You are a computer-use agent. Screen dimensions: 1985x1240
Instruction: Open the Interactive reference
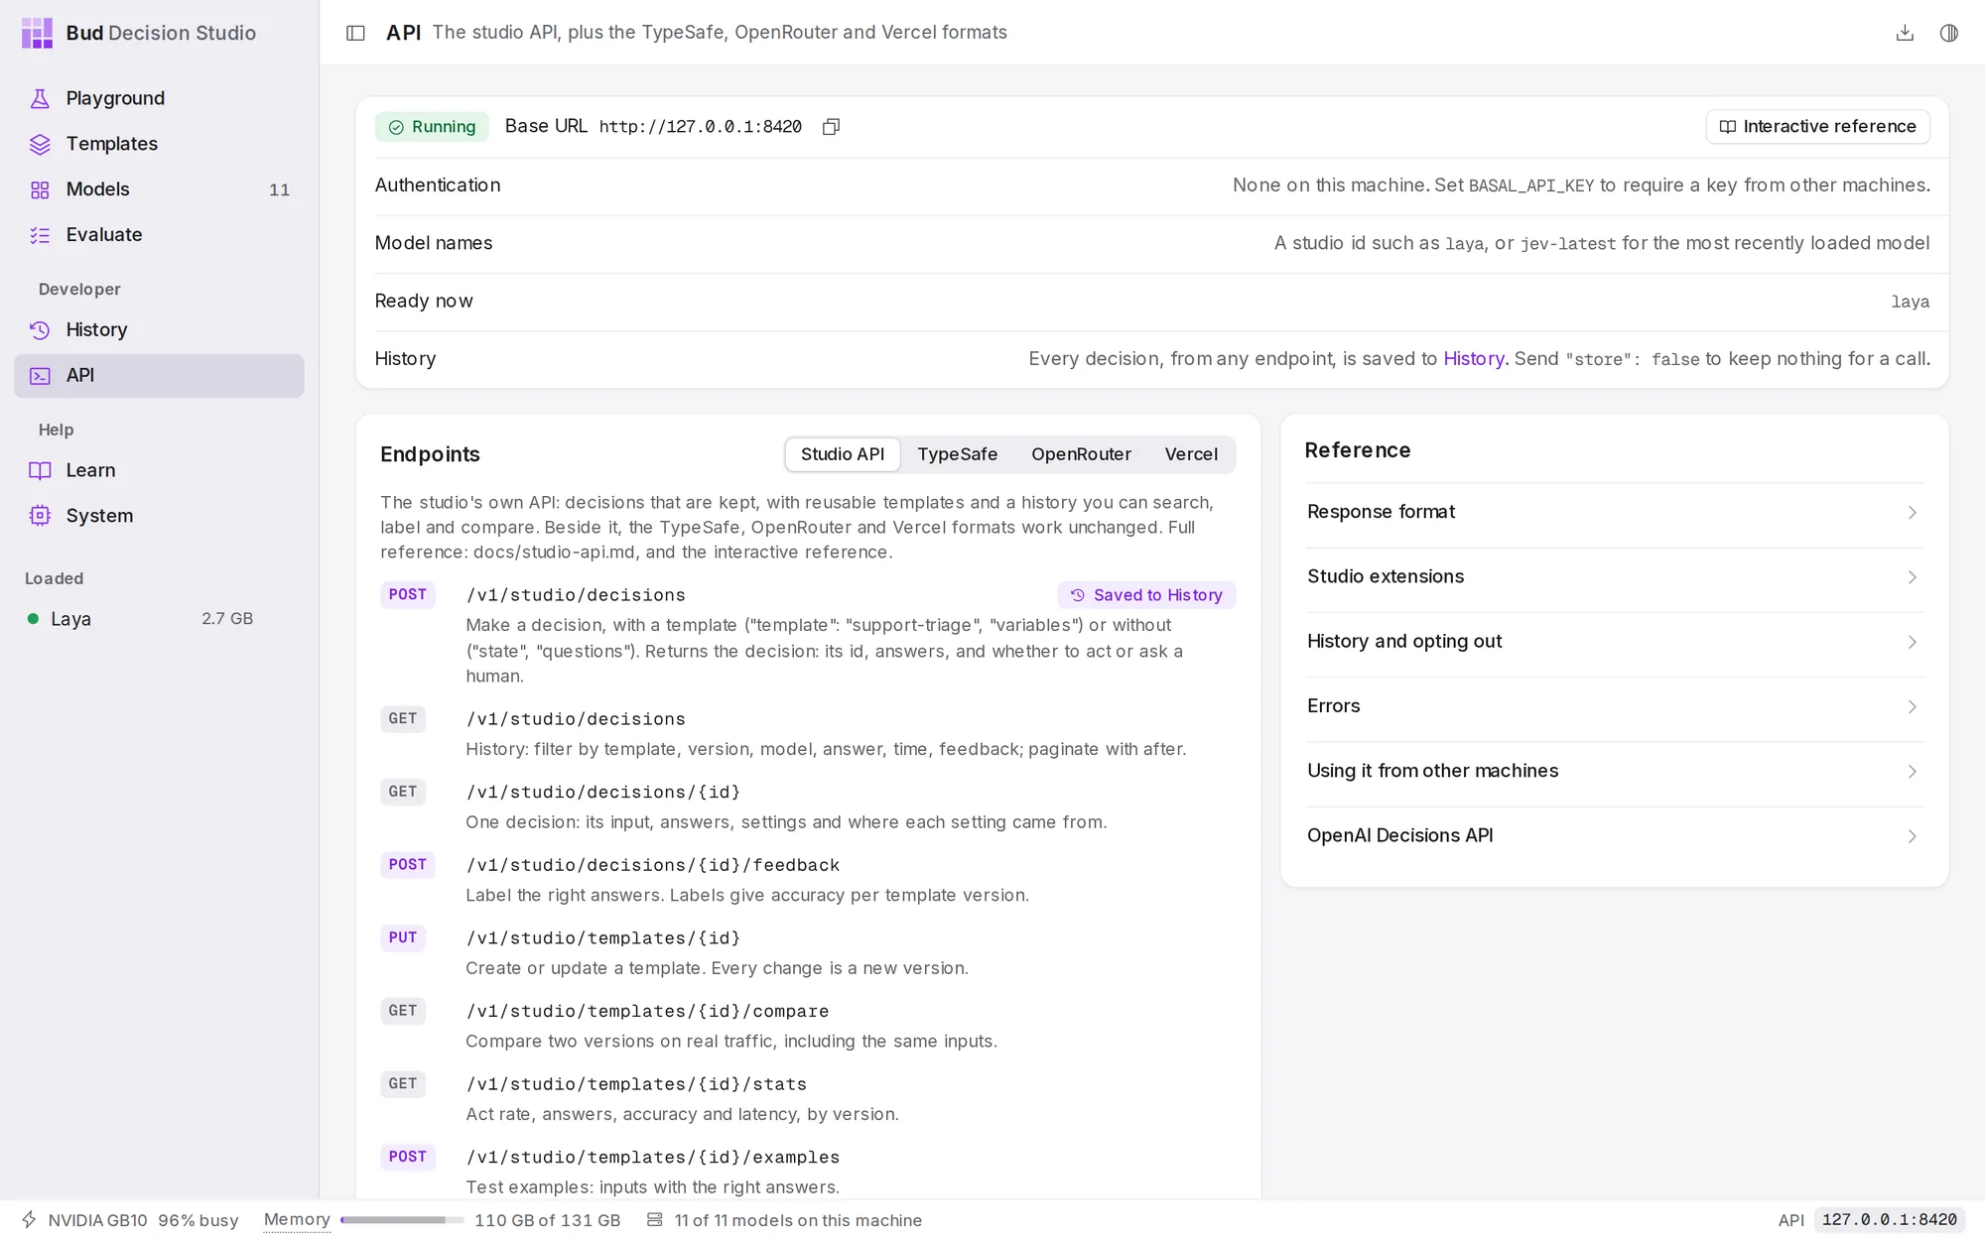[x=1817, y=127]
